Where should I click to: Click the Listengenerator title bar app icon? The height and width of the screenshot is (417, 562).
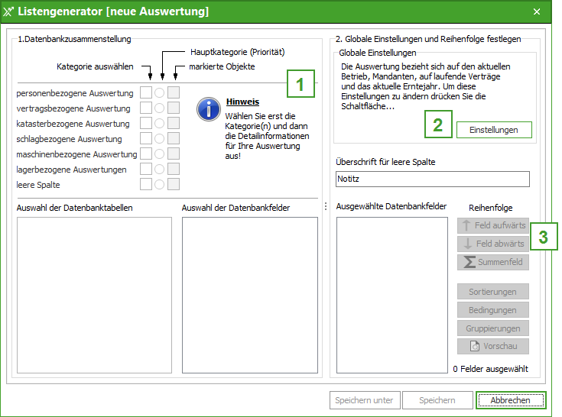8,11
